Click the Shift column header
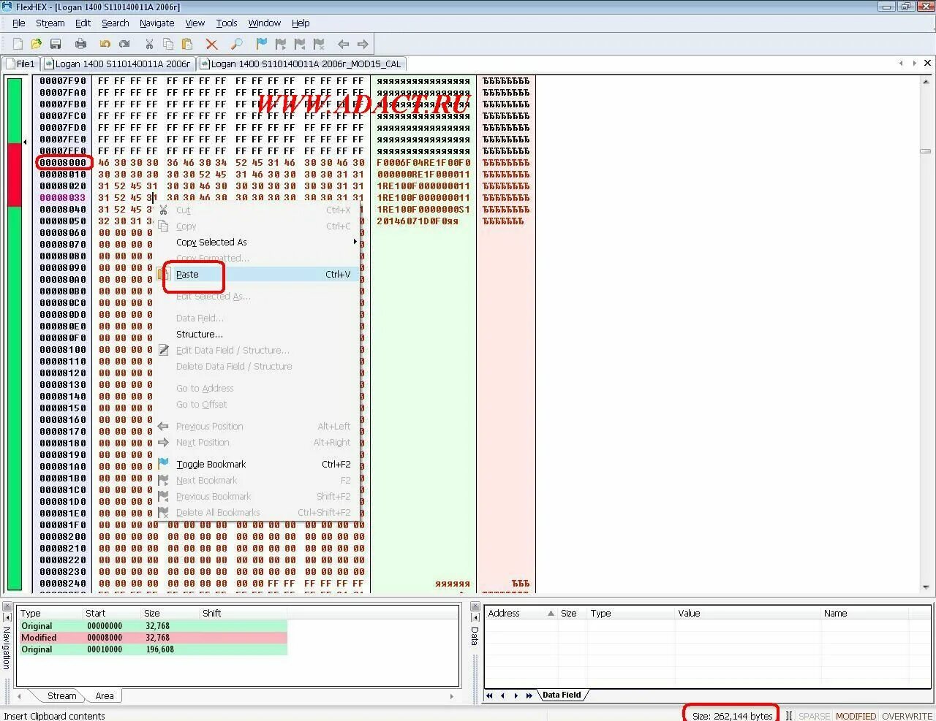Viewport: 936px width, 721px height. (x=243, y=613)
